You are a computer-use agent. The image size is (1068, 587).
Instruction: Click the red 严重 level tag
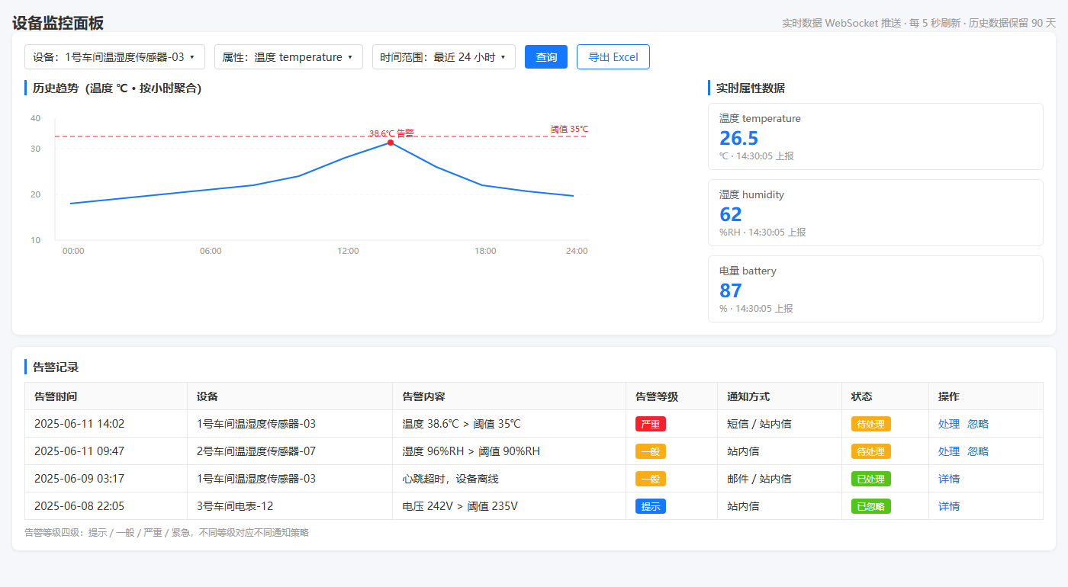click(x=651, y=424)
